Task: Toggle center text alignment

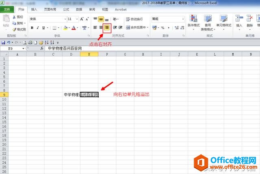Action: [x=101, y=27]
